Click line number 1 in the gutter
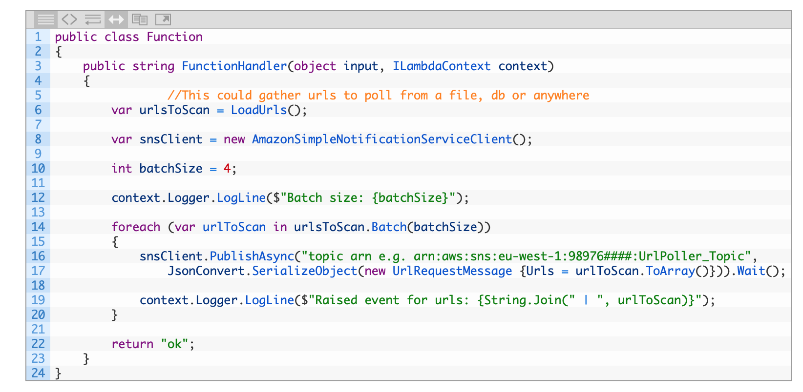Viewport: 803px width, 392px height. [38, 37]
